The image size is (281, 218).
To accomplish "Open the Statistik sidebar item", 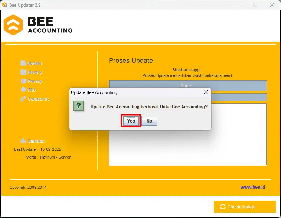I will (32, 141).
